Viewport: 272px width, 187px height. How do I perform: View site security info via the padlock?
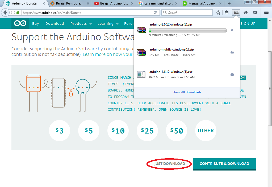[x=18, y=13]
